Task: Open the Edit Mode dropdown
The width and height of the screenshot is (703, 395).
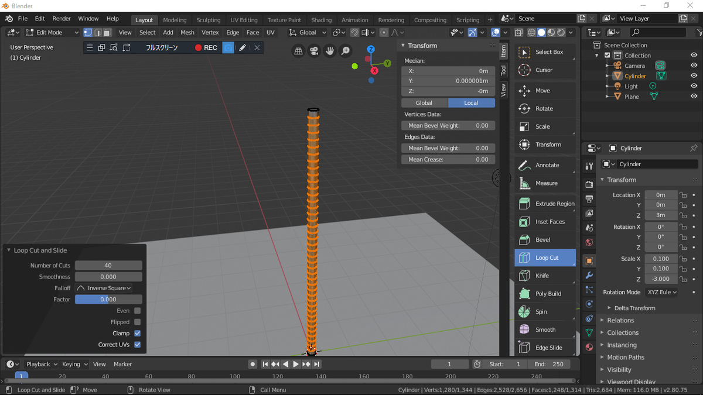Action: tap(52, 33)
